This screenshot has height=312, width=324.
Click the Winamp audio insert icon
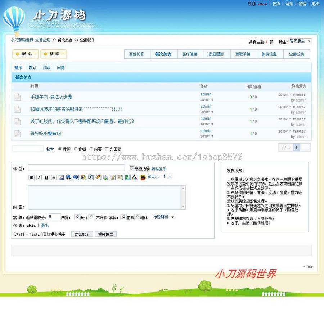[x=98, y=177]
